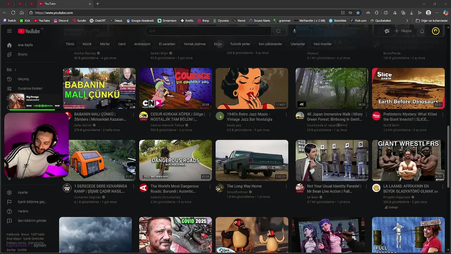Screen dimensions: 451x254
Task: Open options menu for 1 DERECEDE DERE KENARINDA video
Action: point(134,187)
